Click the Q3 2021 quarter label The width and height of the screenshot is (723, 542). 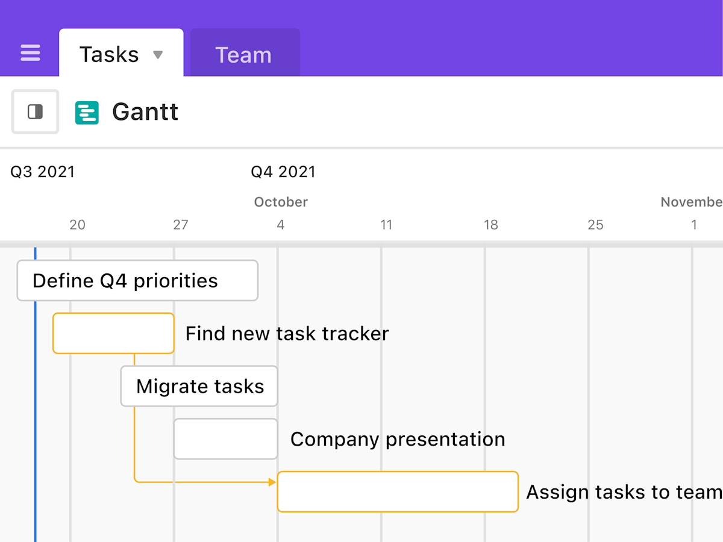coord(42,172)
